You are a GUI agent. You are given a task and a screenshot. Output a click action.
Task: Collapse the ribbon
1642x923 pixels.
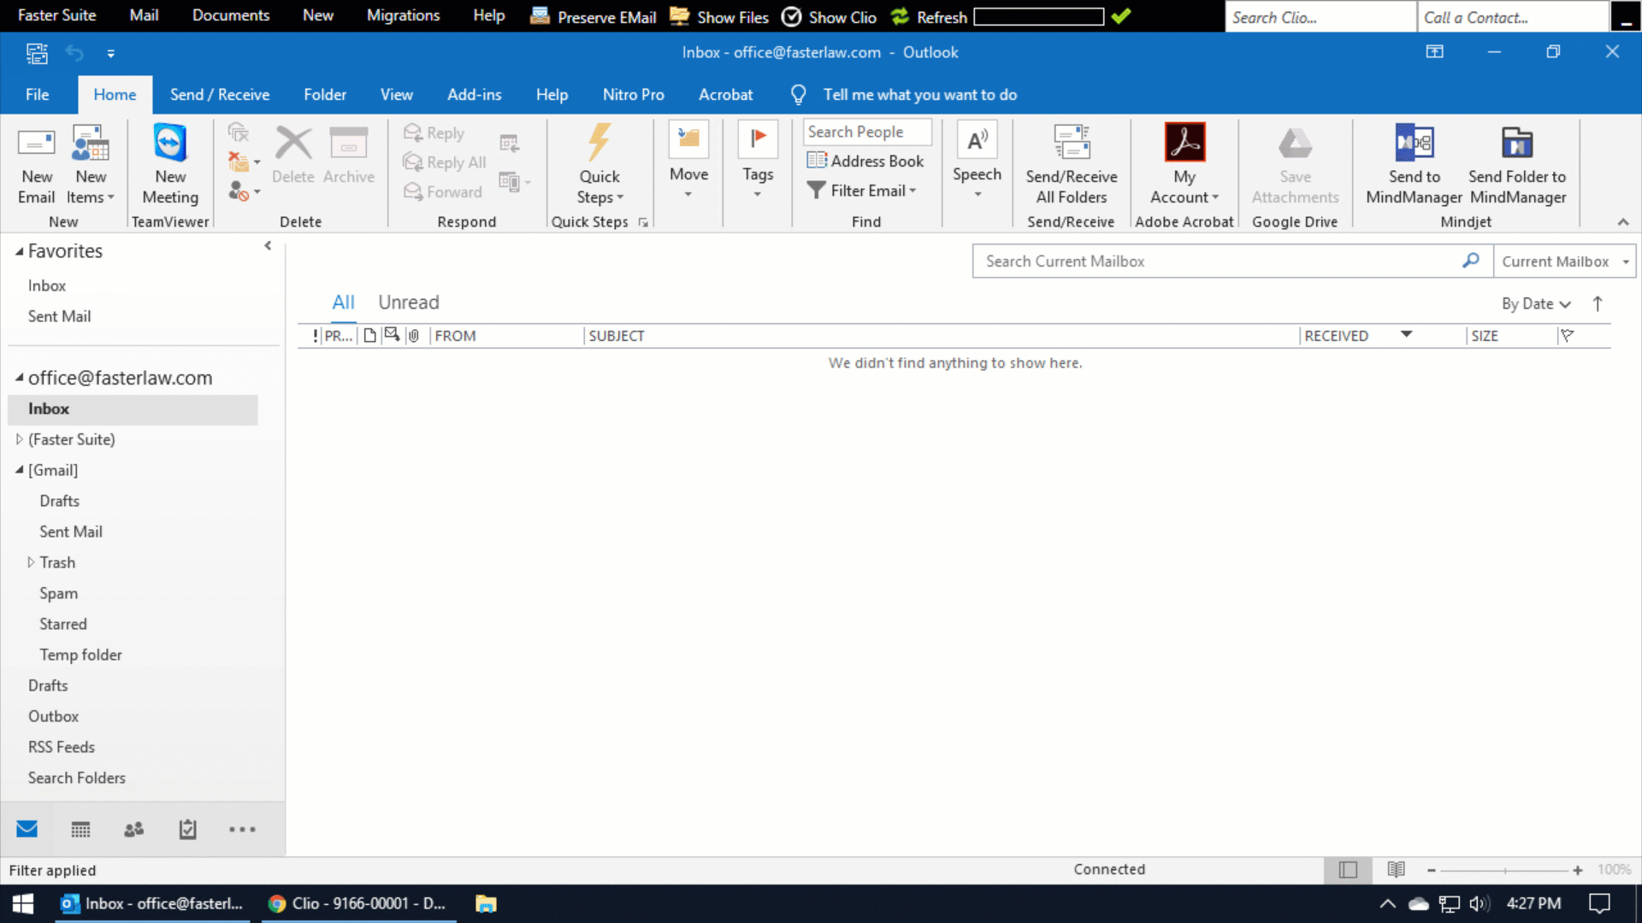[x=1623, y=222]
